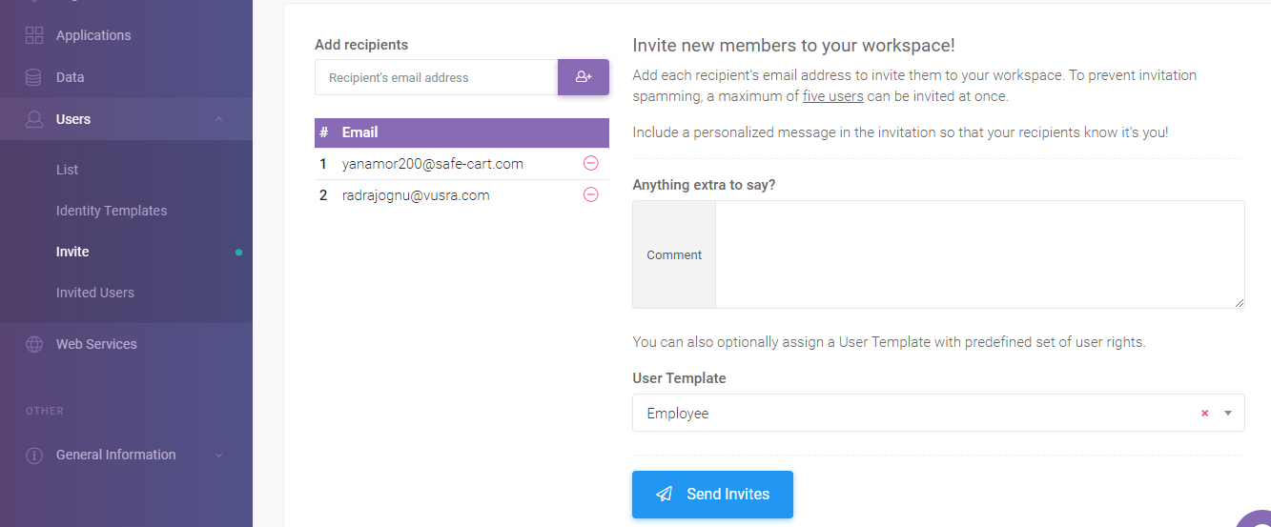Image resolution: width=1271 pixels, height=527 pixels.
Task: Remove radrajognu@vusra.com from recipients
Action: pos(590,195)
